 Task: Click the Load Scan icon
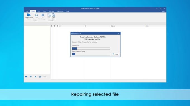point(53,15)
